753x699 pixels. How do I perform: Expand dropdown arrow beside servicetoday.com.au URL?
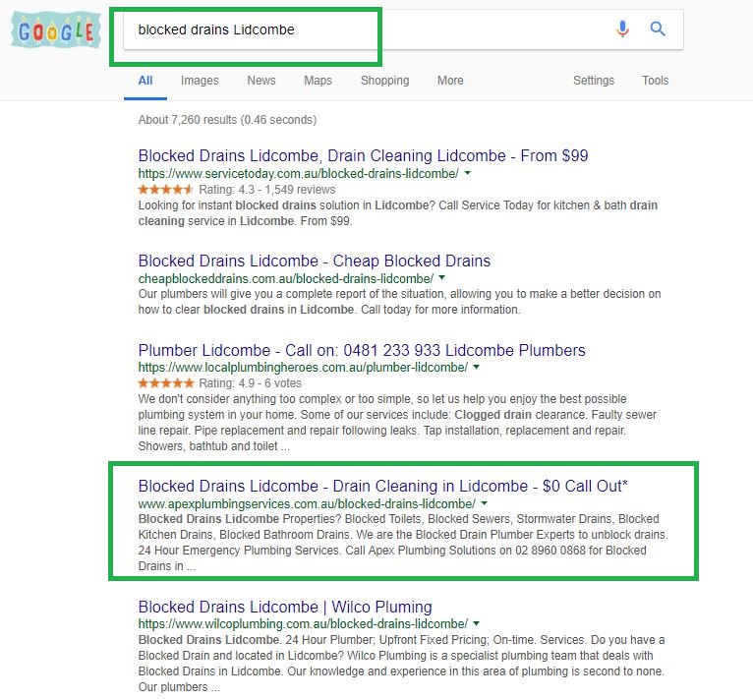[468, 173]
